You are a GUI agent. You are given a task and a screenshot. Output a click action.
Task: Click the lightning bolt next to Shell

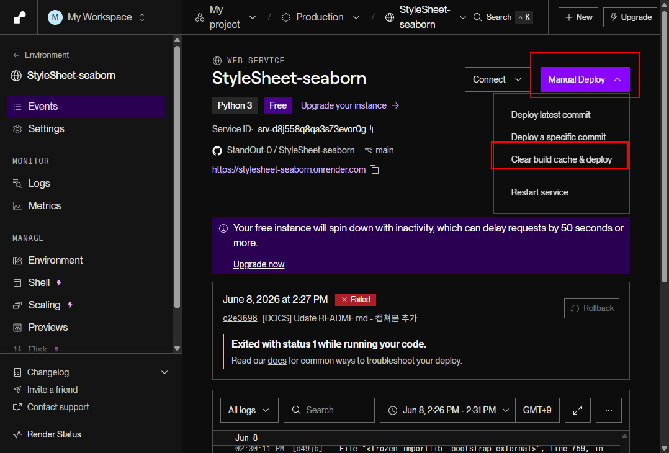(59, 283)
